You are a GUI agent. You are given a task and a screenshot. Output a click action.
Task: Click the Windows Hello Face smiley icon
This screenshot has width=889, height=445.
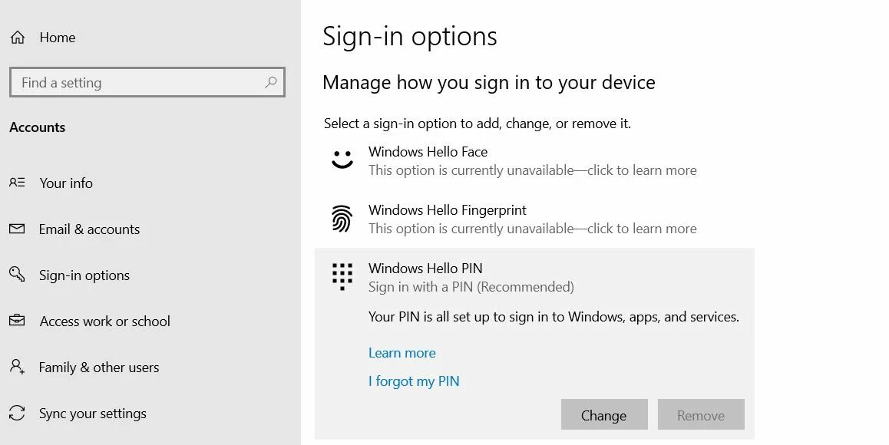click(x=342, y=160)
